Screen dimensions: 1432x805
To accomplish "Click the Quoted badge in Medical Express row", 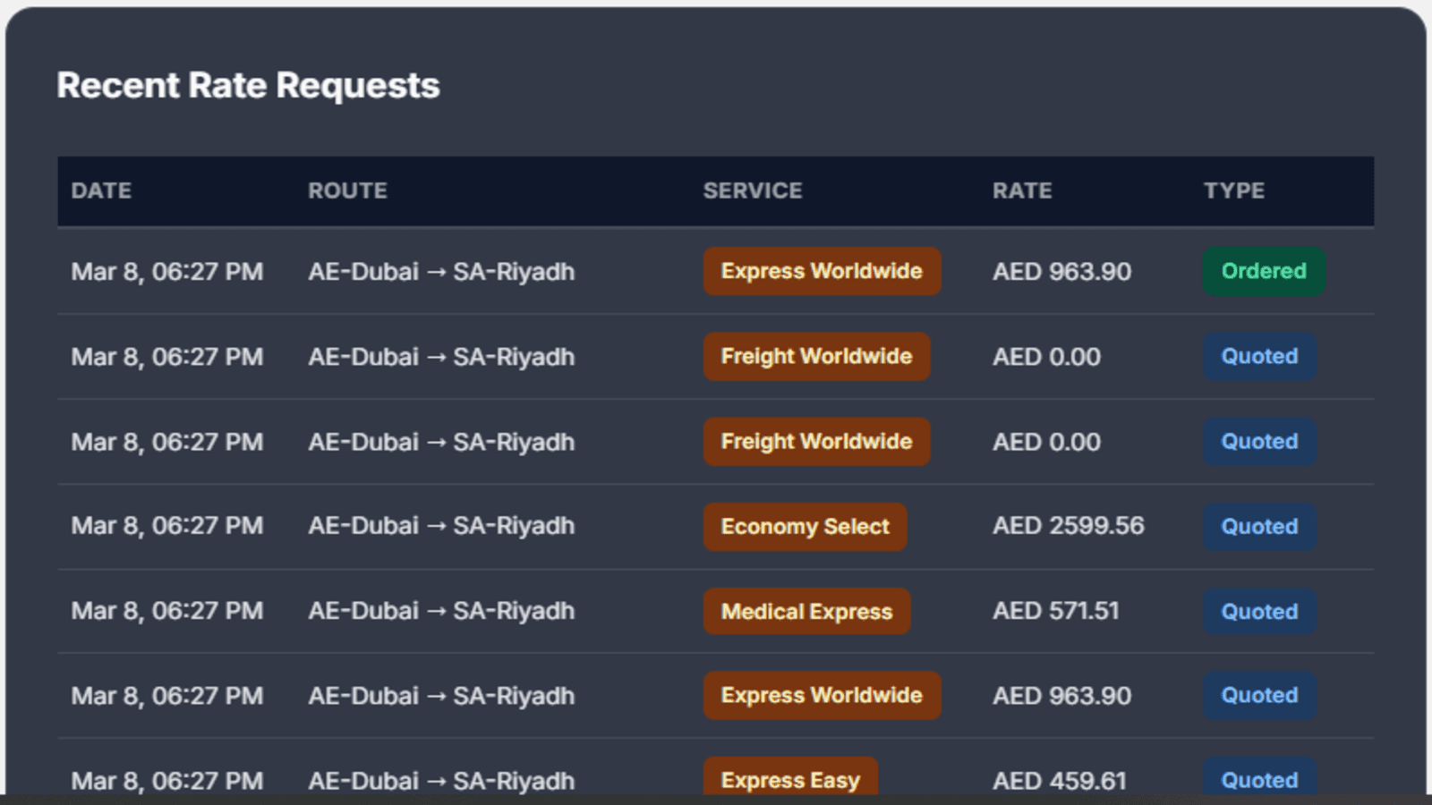I will click(x=1259, y=612).
